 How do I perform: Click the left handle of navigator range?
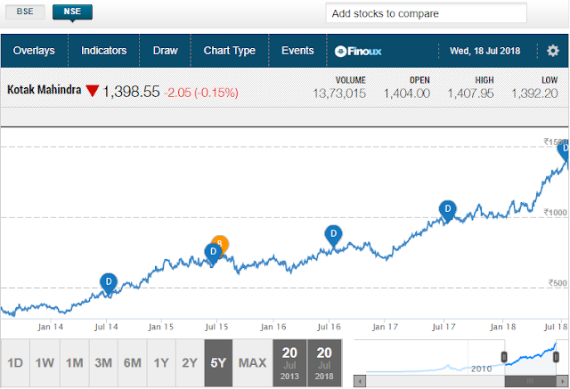click(x=504, y=357)
